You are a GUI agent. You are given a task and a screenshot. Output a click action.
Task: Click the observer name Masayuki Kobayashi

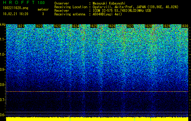[109, 4]
